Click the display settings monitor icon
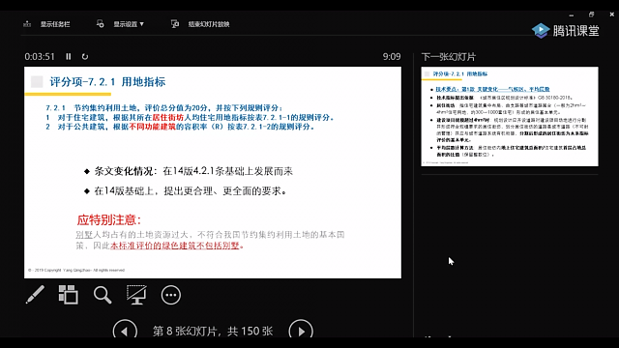 pos(101,24)
